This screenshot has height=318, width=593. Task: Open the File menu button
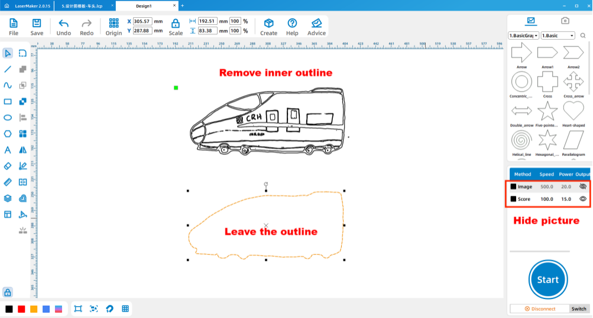tap(14, 27)
